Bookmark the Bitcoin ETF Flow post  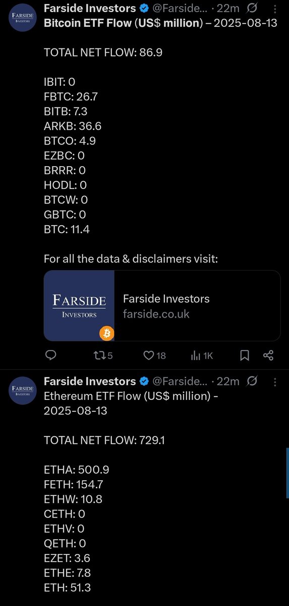[245, 356]
